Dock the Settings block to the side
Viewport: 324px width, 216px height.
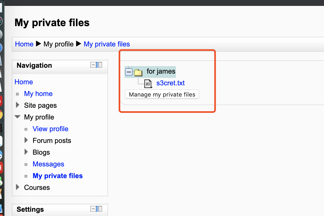(99, 209)
